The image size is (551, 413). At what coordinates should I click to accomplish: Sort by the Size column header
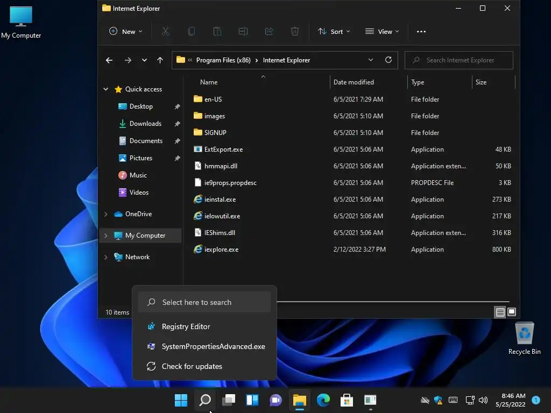coord(481,82)
